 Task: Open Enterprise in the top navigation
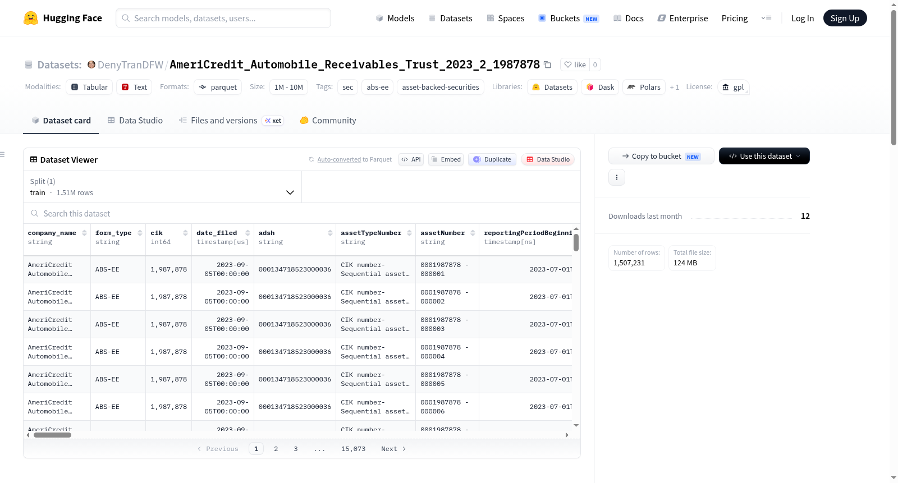pos(682,18)
